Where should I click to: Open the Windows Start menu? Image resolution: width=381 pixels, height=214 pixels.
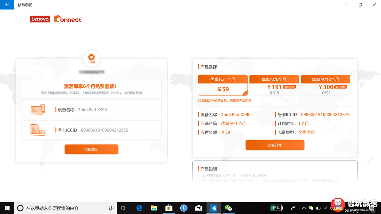point(7,208)
